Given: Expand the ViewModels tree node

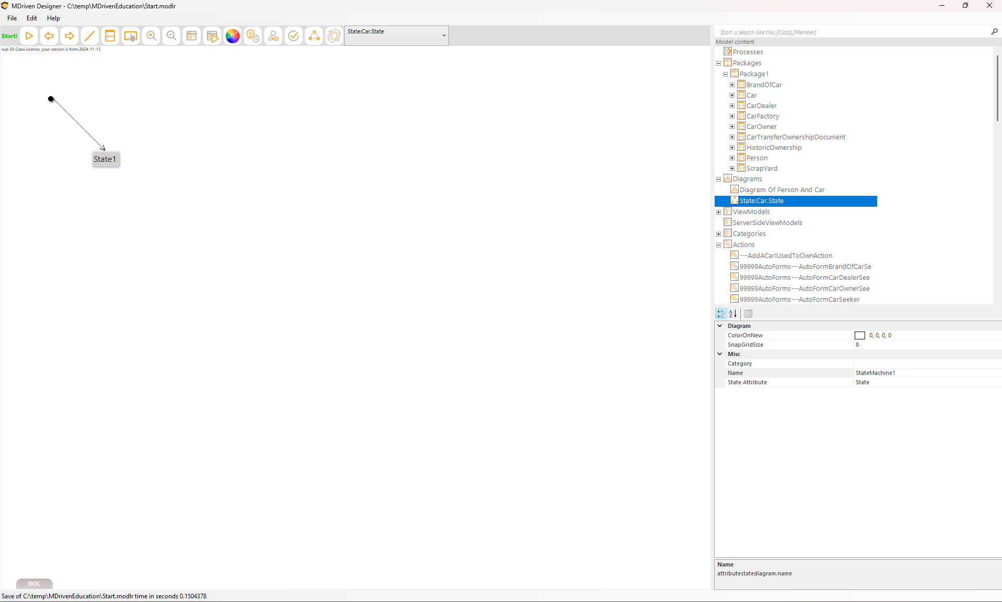Looking at the screenshot, I should coord(718,212).
